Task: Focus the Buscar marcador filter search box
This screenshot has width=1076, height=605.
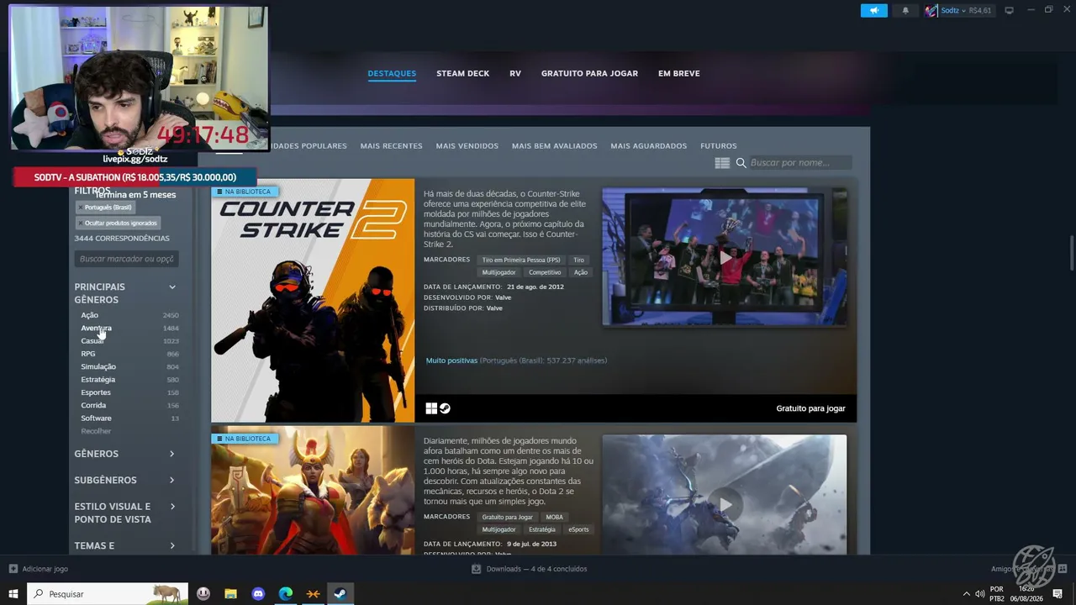Action: [126, 259]
